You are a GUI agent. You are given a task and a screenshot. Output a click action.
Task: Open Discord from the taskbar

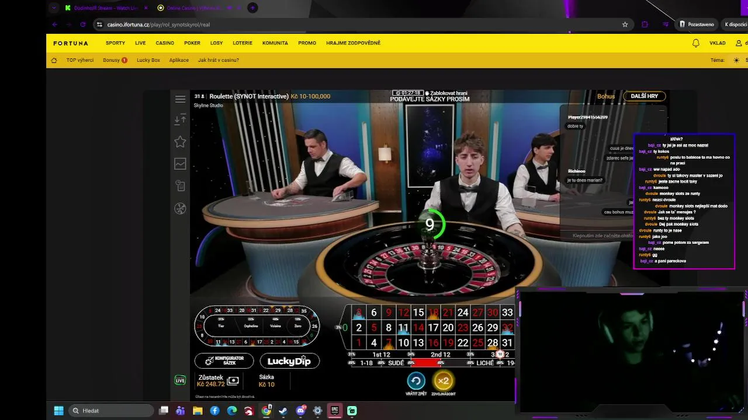tap(301, 411)
